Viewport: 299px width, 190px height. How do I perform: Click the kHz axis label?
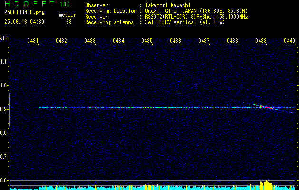(x=4, y=38)
